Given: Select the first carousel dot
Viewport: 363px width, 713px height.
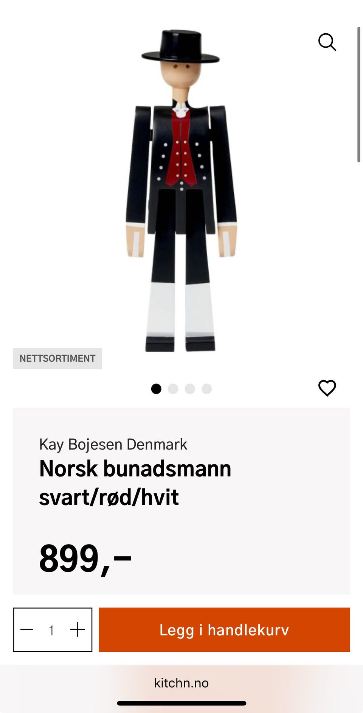Looking at the screenshot, I should (156, 389).
